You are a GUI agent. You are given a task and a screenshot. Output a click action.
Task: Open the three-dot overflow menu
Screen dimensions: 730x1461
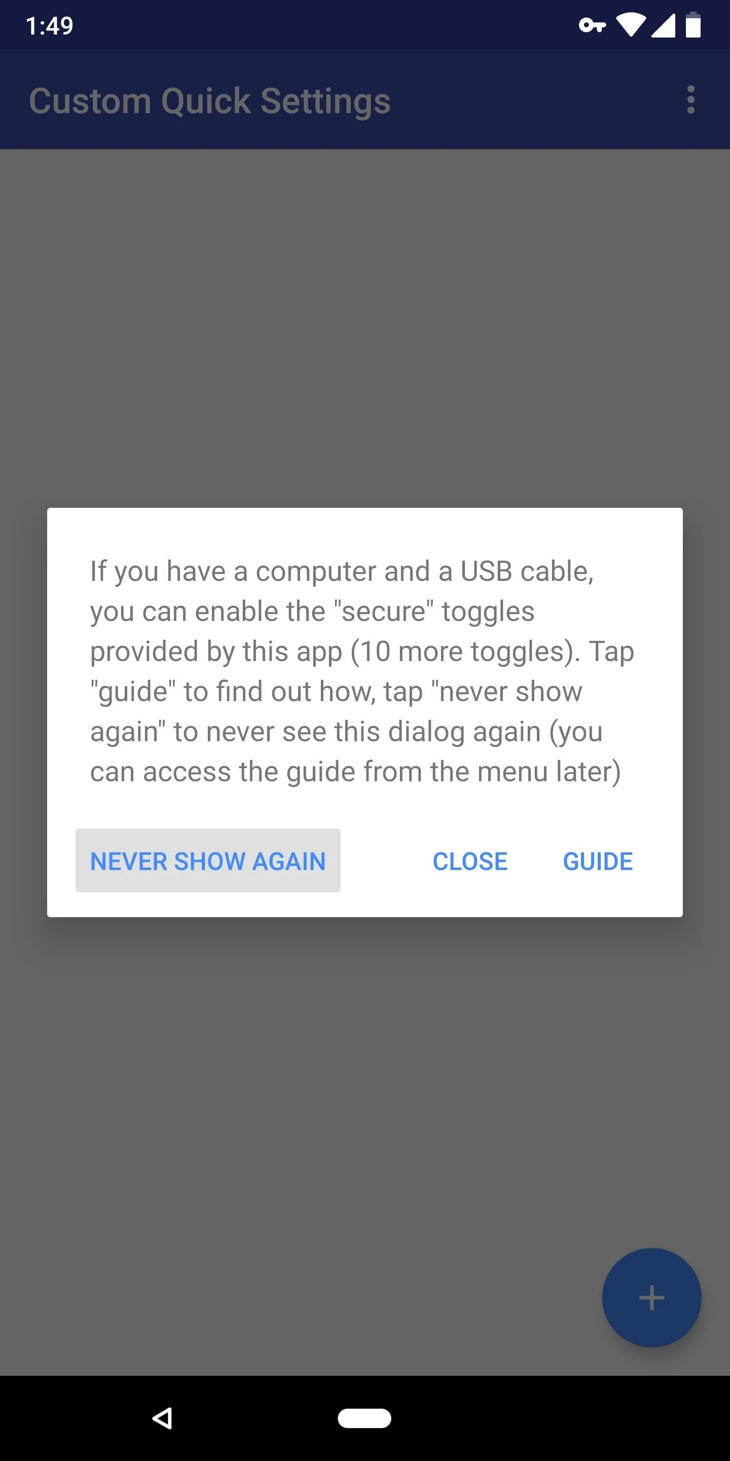690,100
